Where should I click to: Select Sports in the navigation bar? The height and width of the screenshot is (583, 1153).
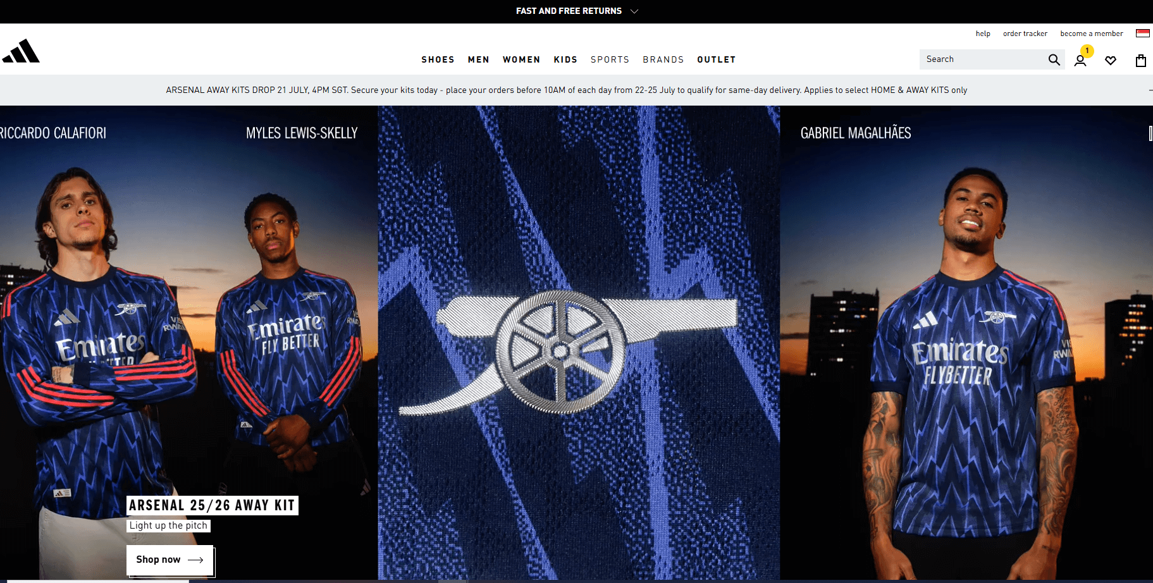tap(610, 59)
